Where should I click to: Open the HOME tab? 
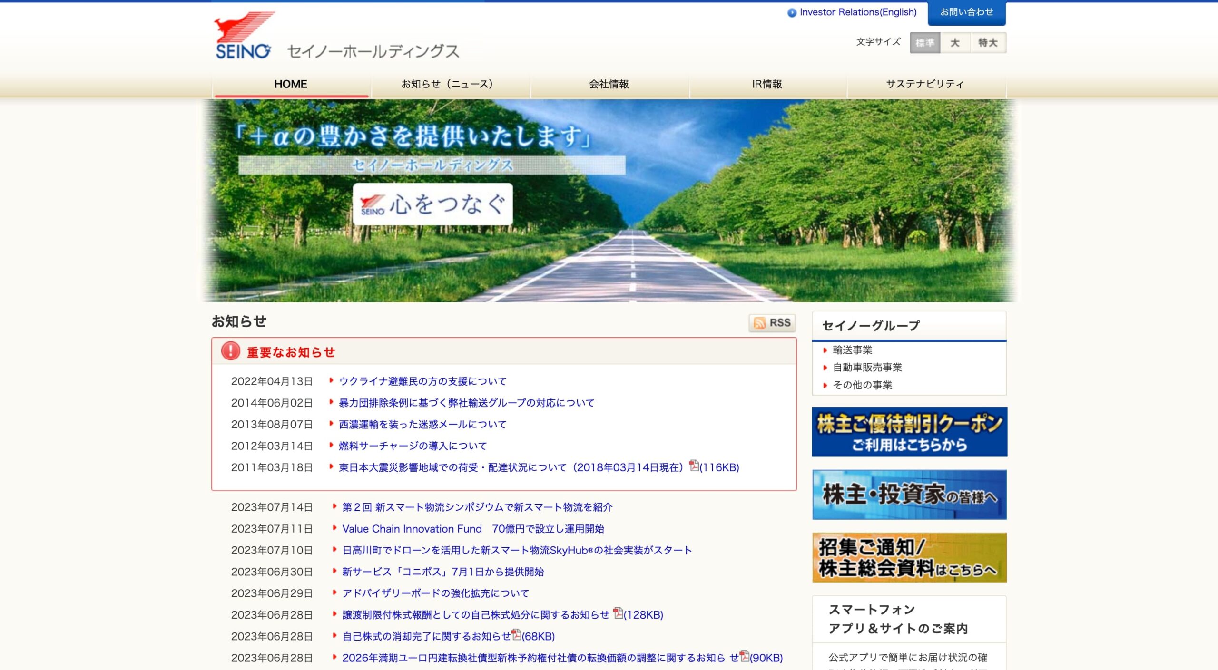tap(291, 84)
